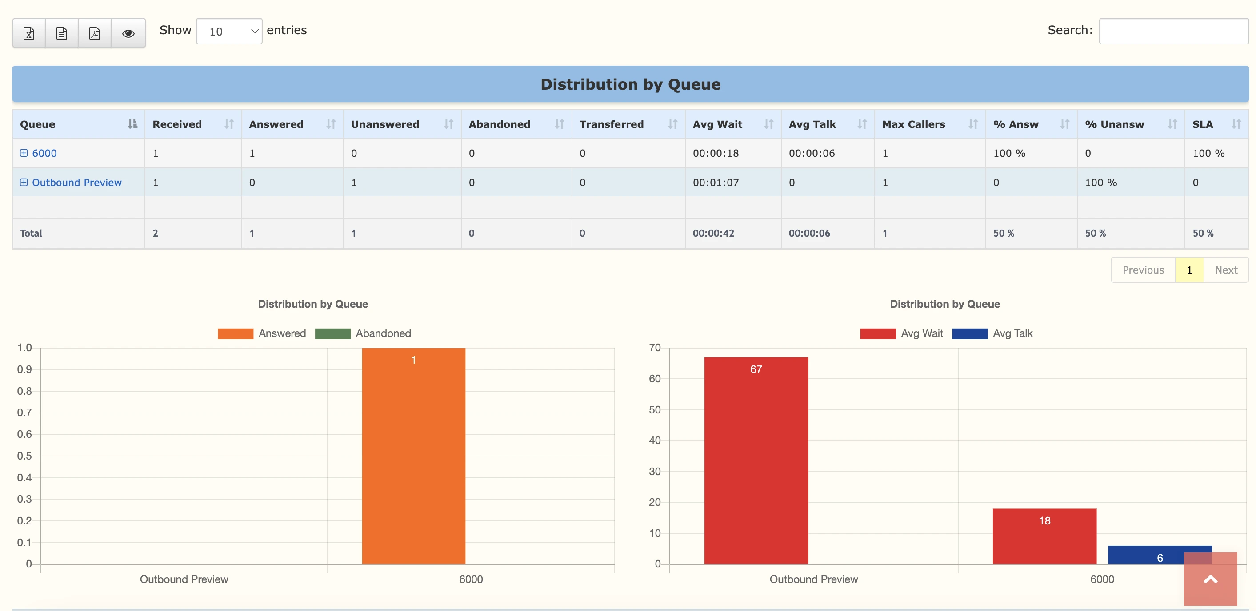
Task: Select page 1 of the table
Action: 1189,270
